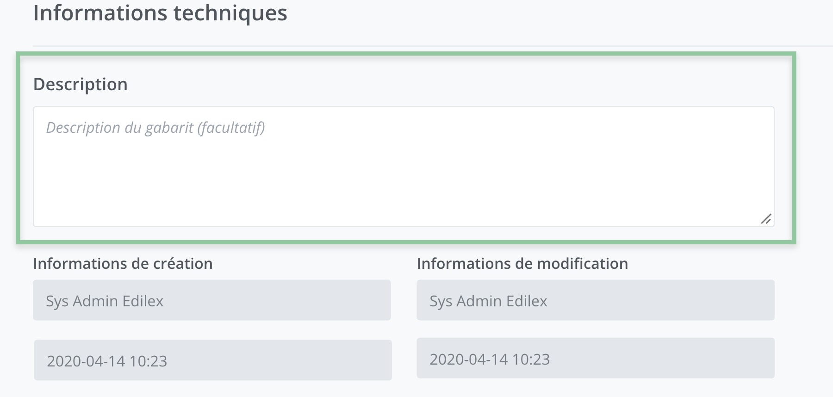Click the divider line below the heading
The height and width of the screenshot is (397, 833).
point(416,46)
